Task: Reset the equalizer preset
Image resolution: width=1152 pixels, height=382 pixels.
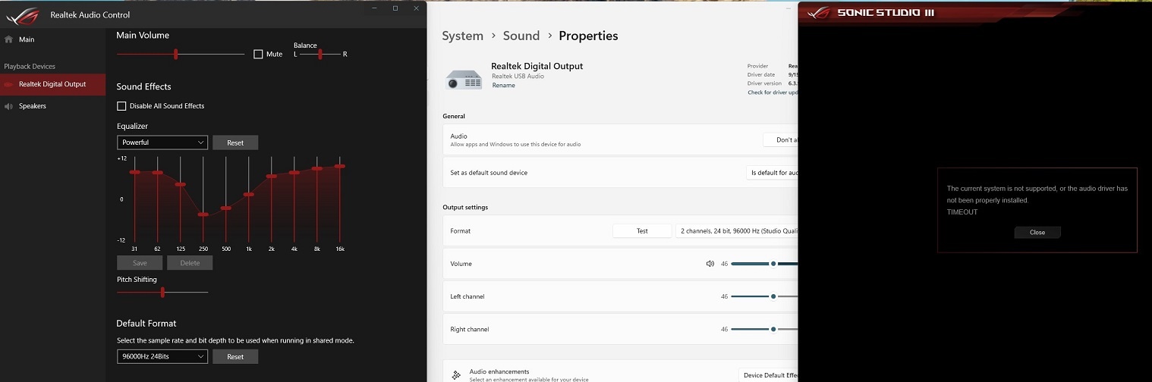Action: (x=235, y=142)
